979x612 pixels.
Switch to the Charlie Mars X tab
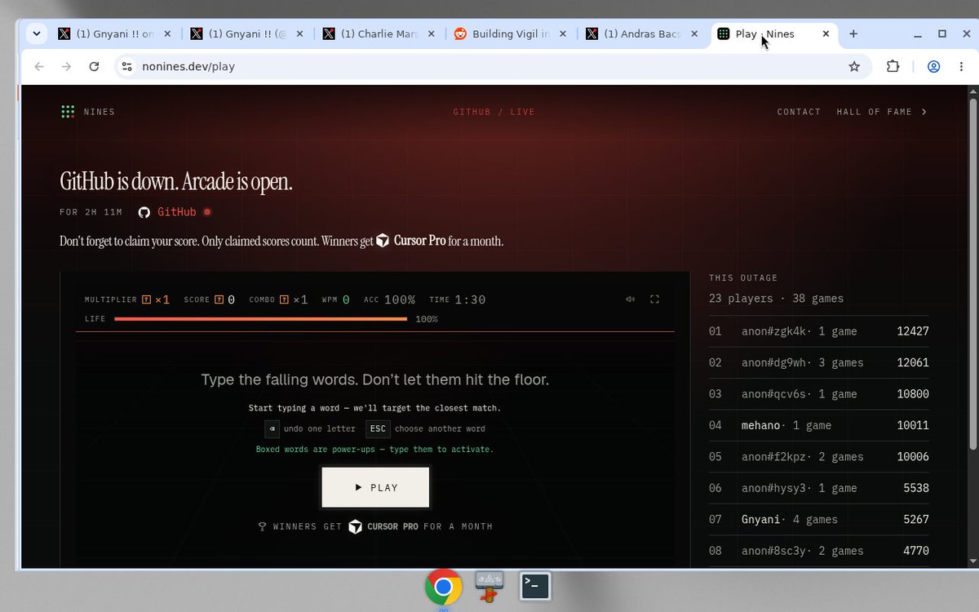click(x=379, y=34)
